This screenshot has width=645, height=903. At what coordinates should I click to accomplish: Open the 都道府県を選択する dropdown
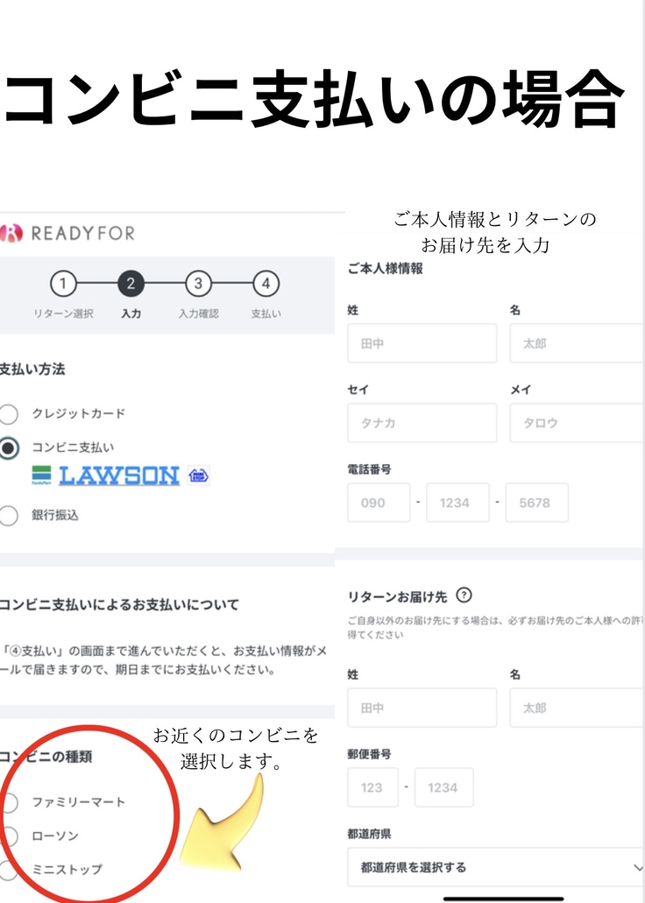point(495,867)
